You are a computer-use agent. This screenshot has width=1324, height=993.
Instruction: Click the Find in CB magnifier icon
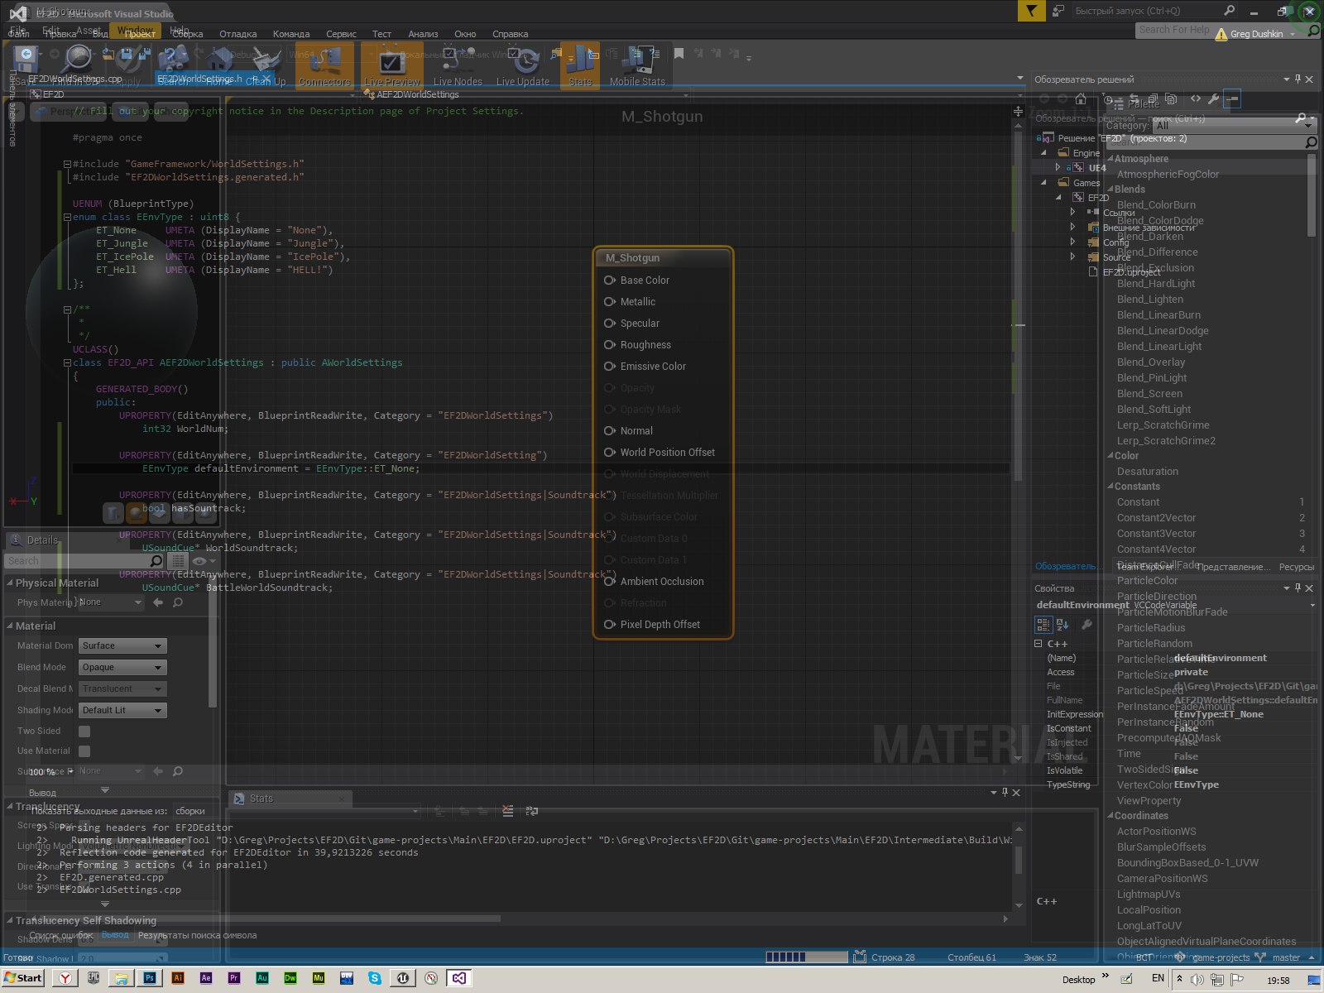[x=77, y=60]
